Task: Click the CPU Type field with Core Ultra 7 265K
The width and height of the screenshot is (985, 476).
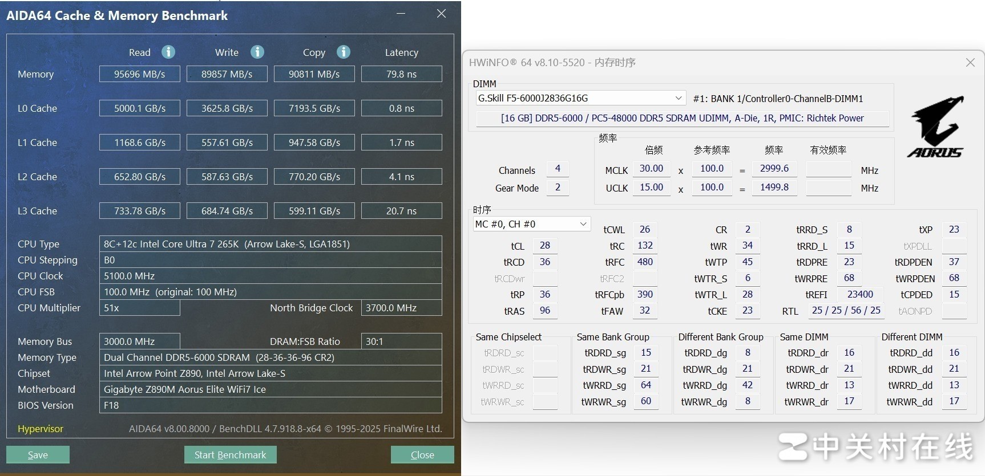Action: coord(271,244)
